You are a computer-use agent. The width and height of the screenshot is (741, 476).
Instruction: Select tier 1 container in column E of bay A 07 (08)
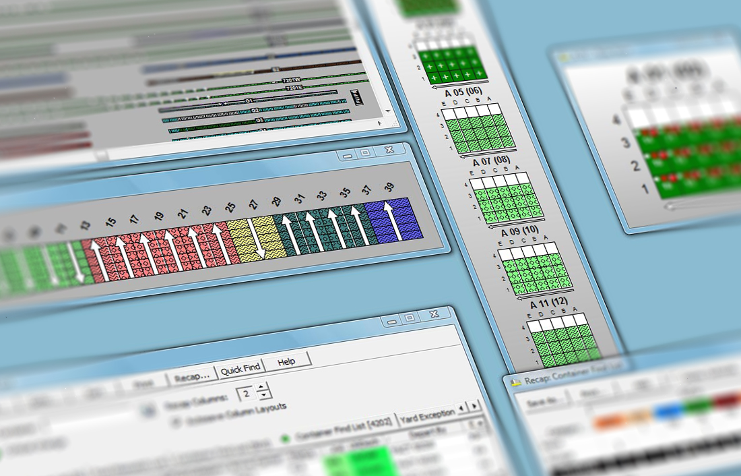[490, 218]
